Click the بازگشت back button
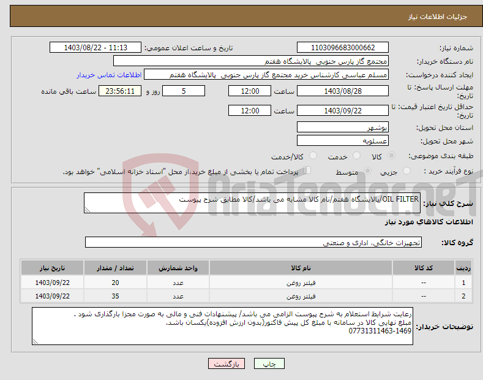This screenshot has height=380, width=483. (227, 363)
